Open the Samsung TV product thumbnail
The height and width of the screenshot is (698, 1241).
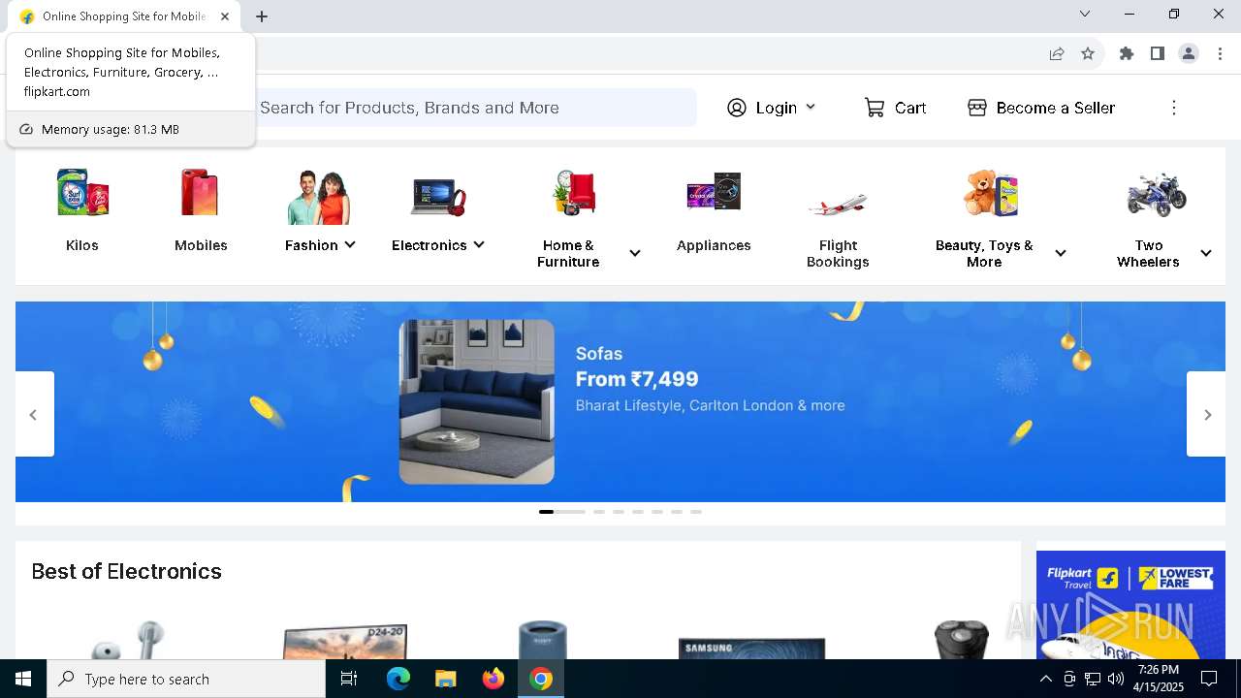[x=752, y=648]
